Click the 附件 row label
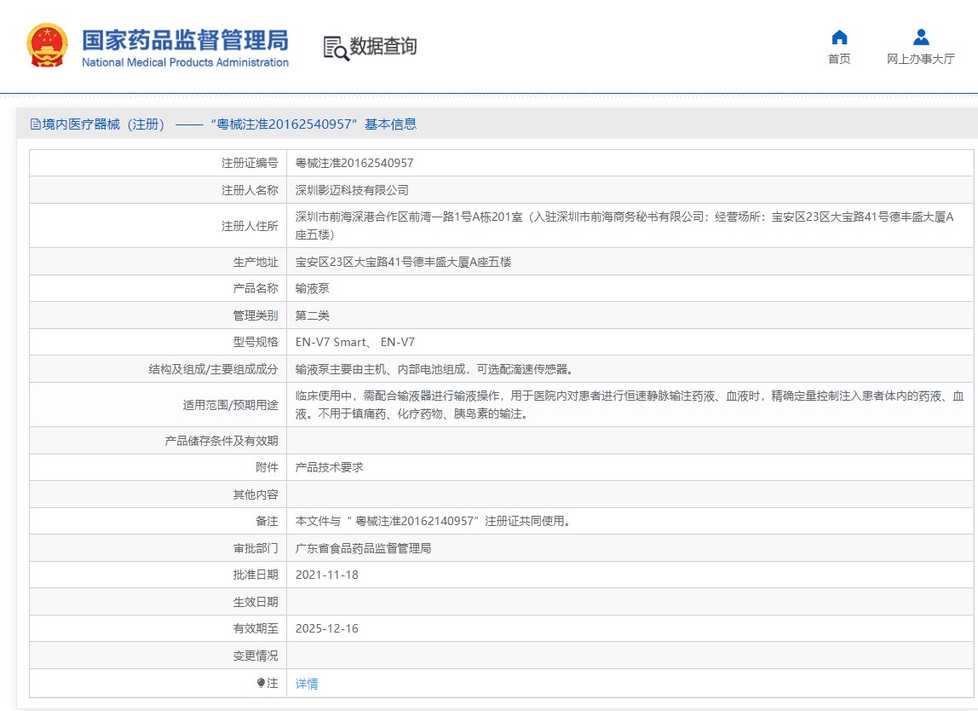The width and height of the screenshot is (978, 711). (x=267, y=467)
